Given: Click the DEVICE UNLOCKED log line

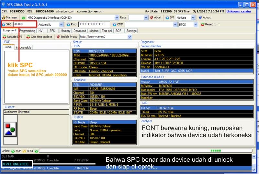Looking at the screenshot, I should 15,164.
